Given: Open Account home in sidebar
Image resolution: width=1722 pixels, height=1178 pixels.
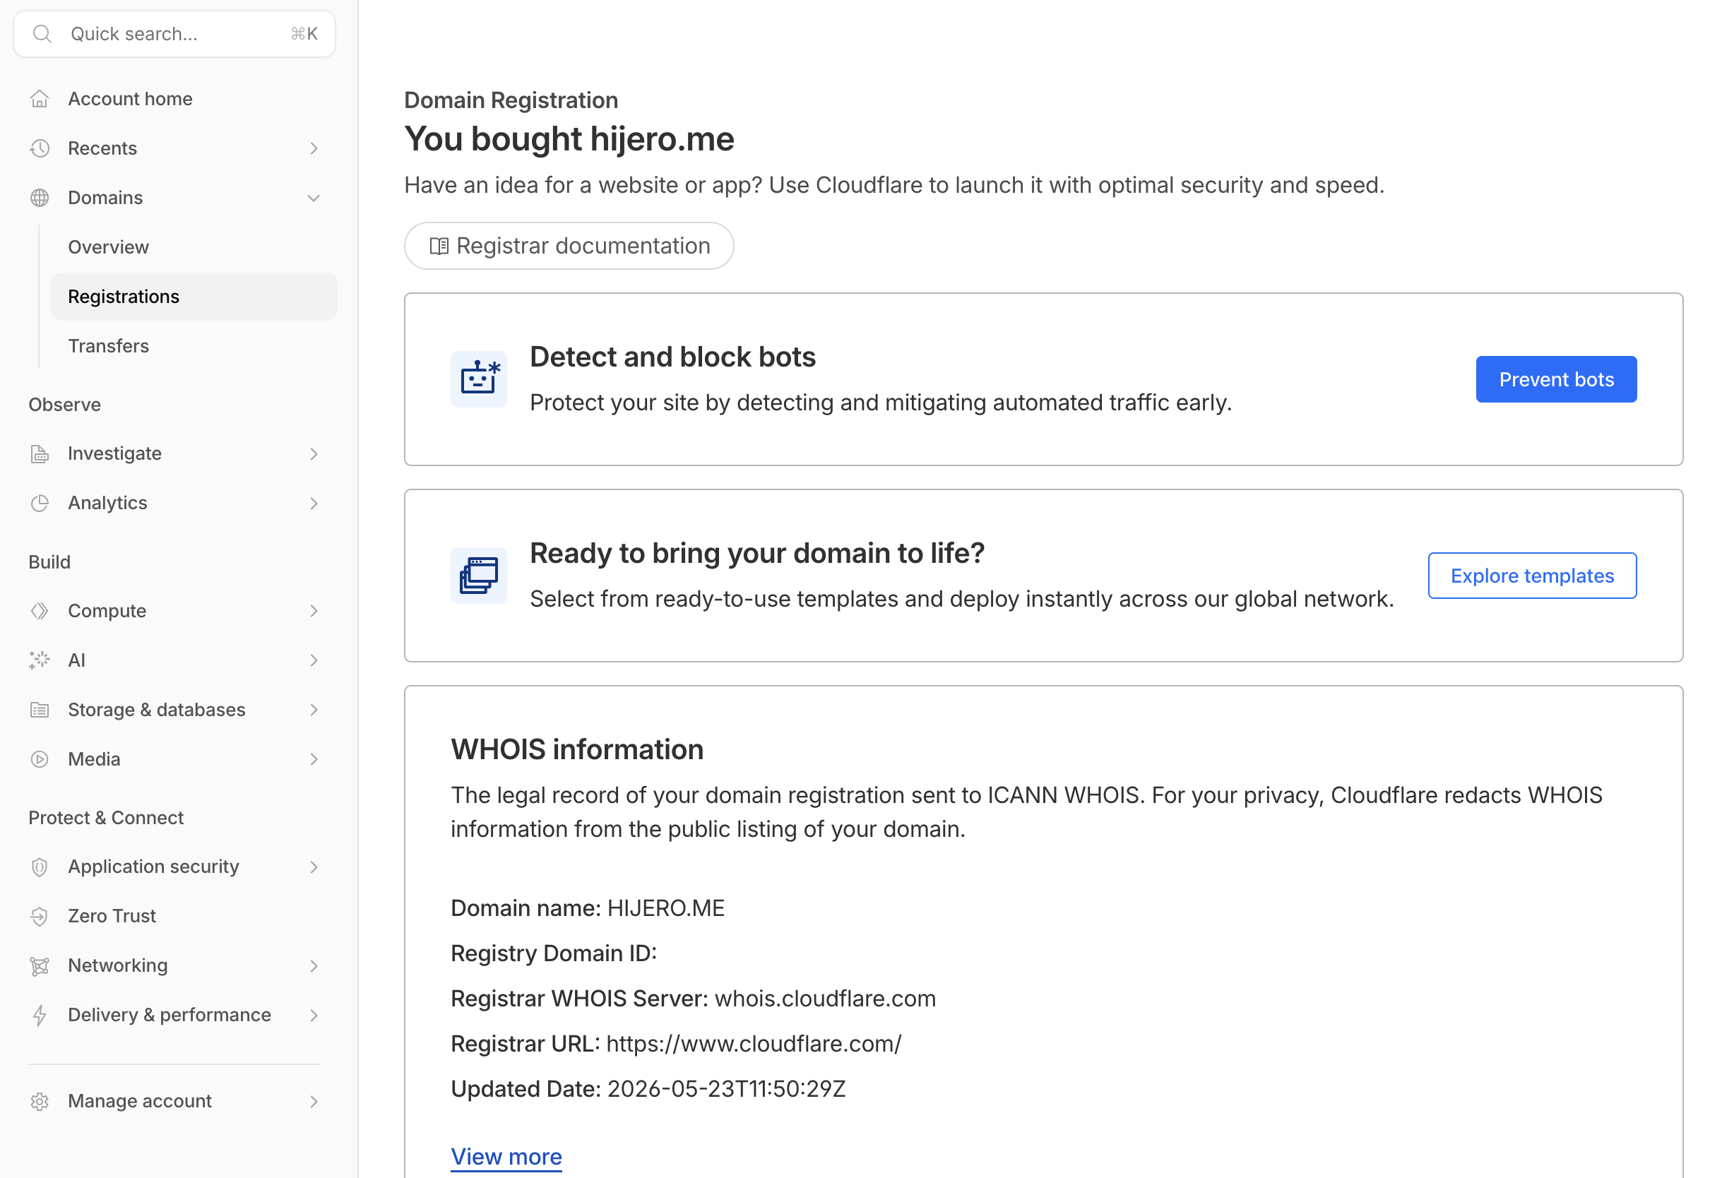Looking at the screenshot, I should [175, 99].
